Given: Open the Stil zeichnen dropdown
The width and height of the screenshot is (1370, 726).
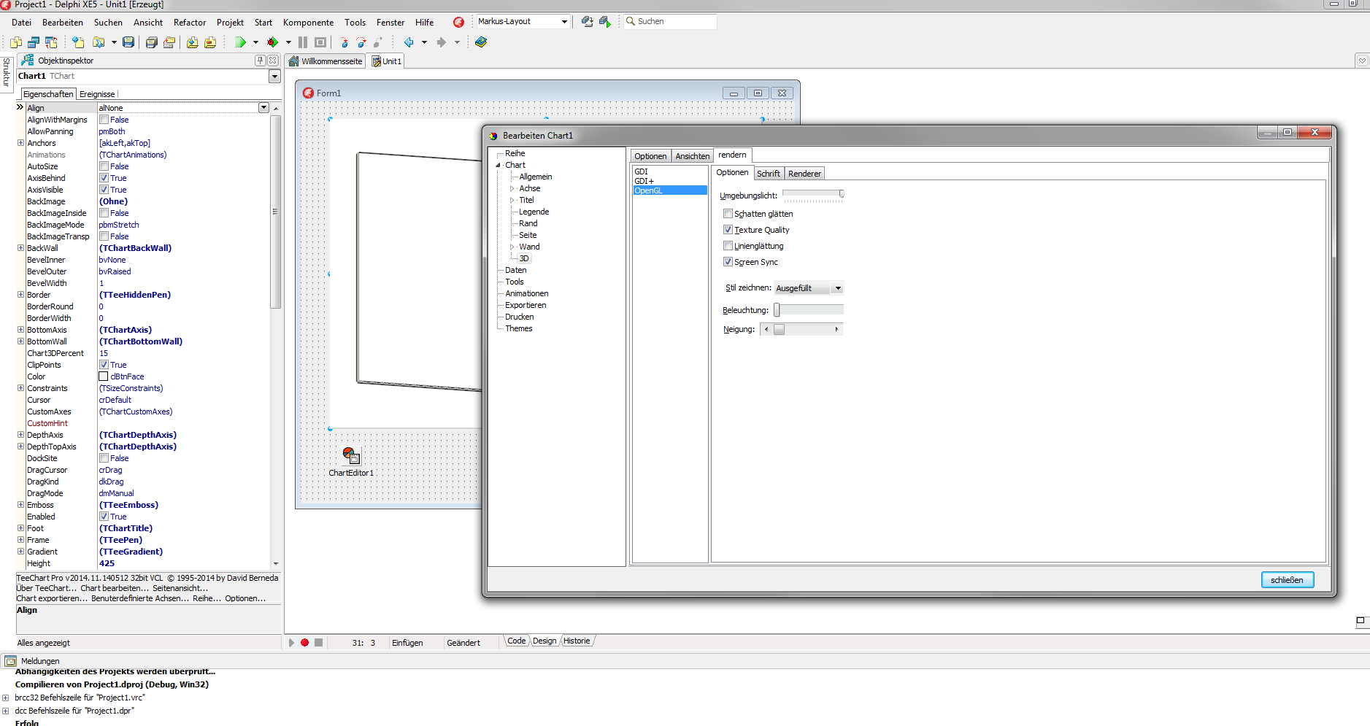Looking at the screenshot, I should click(x=837, y=288).
